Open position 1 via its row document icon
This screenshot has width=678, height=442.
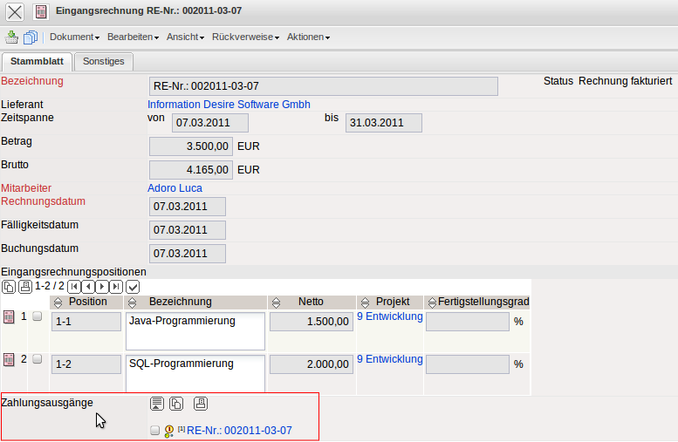pos(9,317)
